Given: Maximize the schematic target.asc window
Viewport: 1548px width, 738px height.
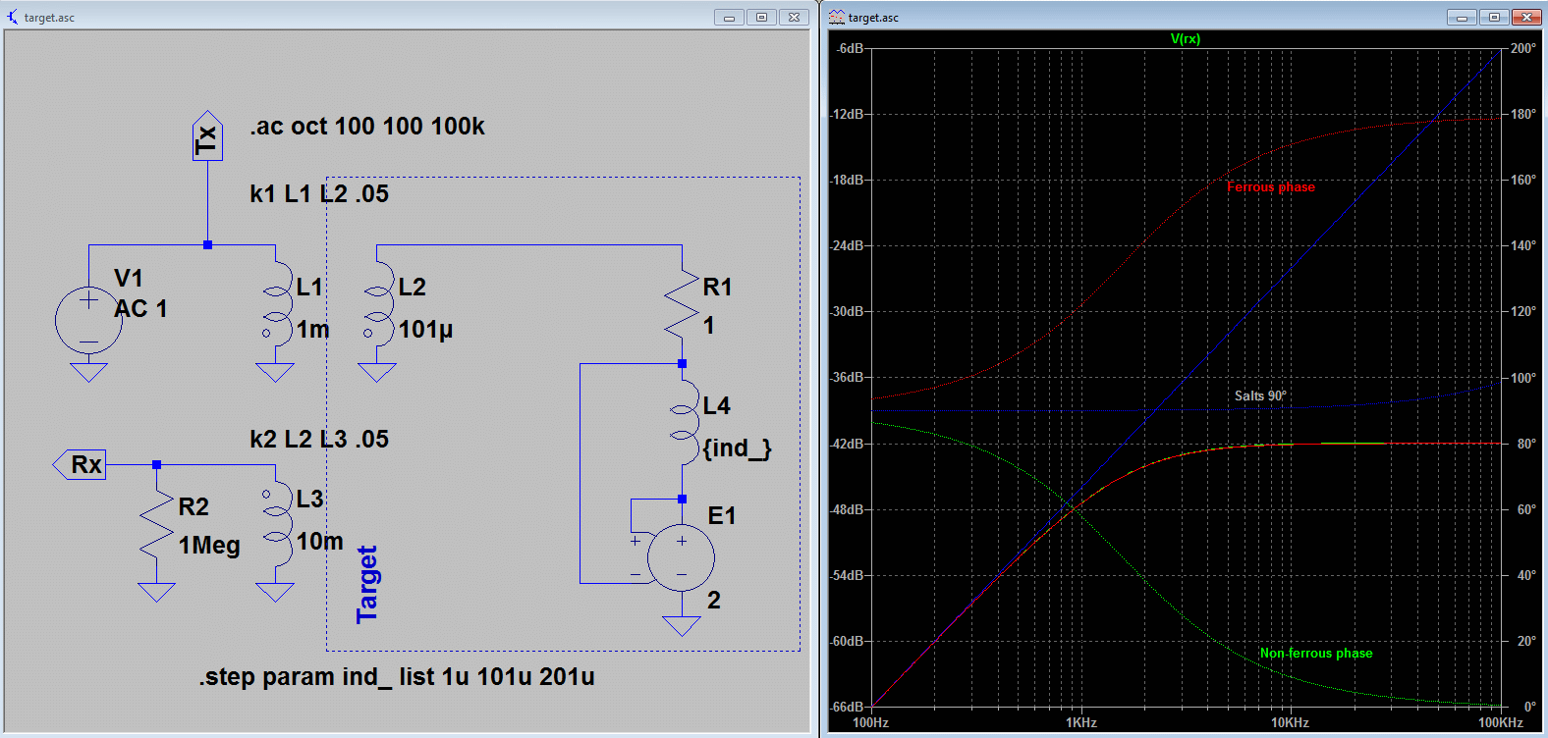Looking at the screenshot, I should [x=761, y=17].
